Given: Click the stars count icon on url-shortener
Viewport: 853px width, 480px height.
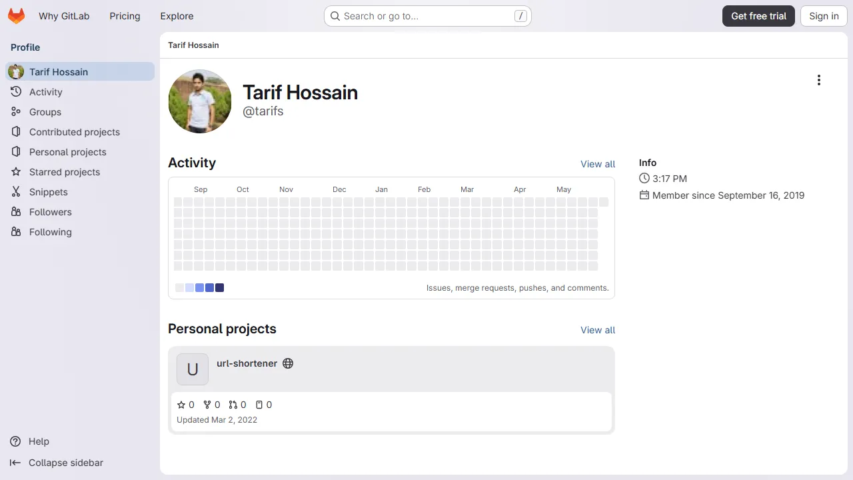Looking at the screenshot, I should 181,405.
